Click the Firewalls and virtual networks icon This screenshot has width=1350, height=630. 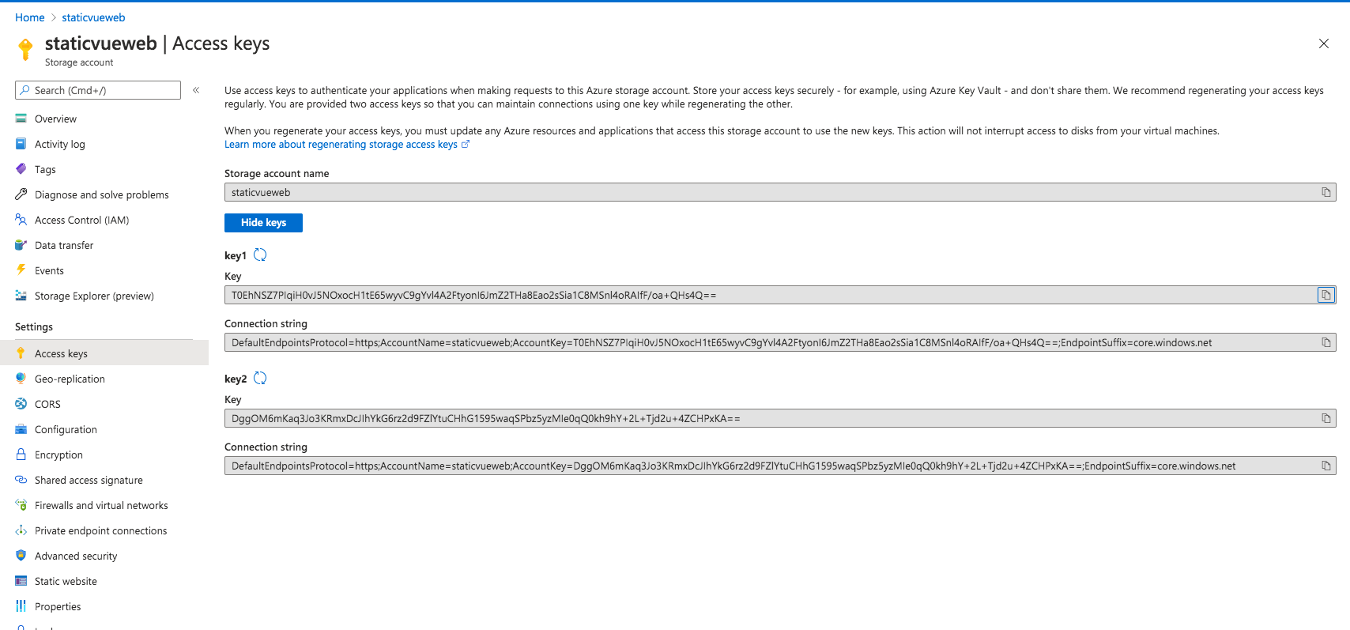21,505
